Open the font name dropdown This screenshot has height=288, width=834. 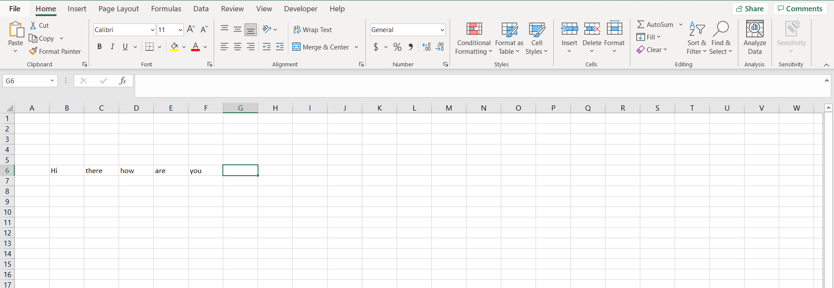(x=152, y=30)
